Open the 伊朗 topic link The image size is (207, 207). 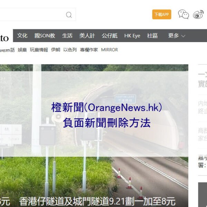56,50
